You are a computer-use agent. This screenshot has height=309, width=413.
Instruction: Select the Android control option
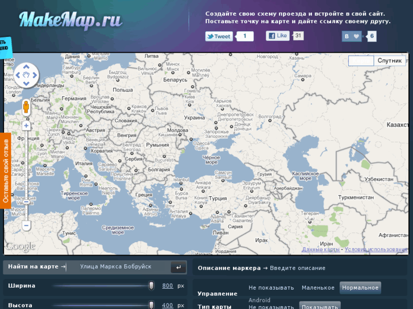(260, 300)
